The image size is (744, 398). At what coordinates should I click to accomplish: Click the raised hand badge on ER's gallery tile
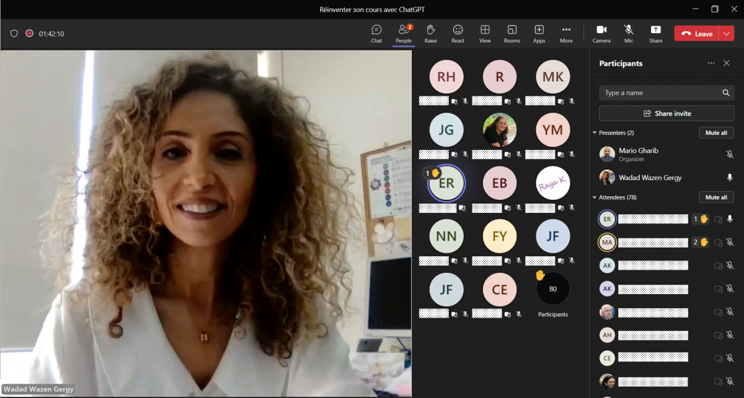pyautogui.click(x=432, y=173)
